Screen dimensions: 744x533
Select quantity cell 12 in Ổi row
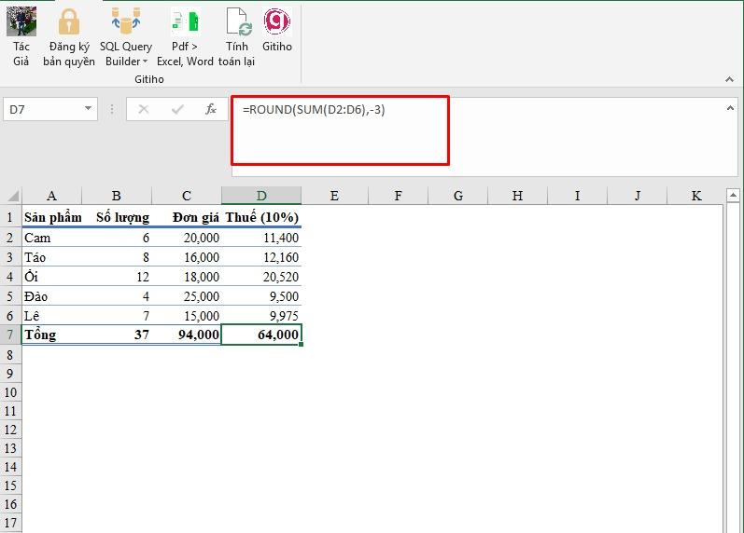(x=118, y=277)
